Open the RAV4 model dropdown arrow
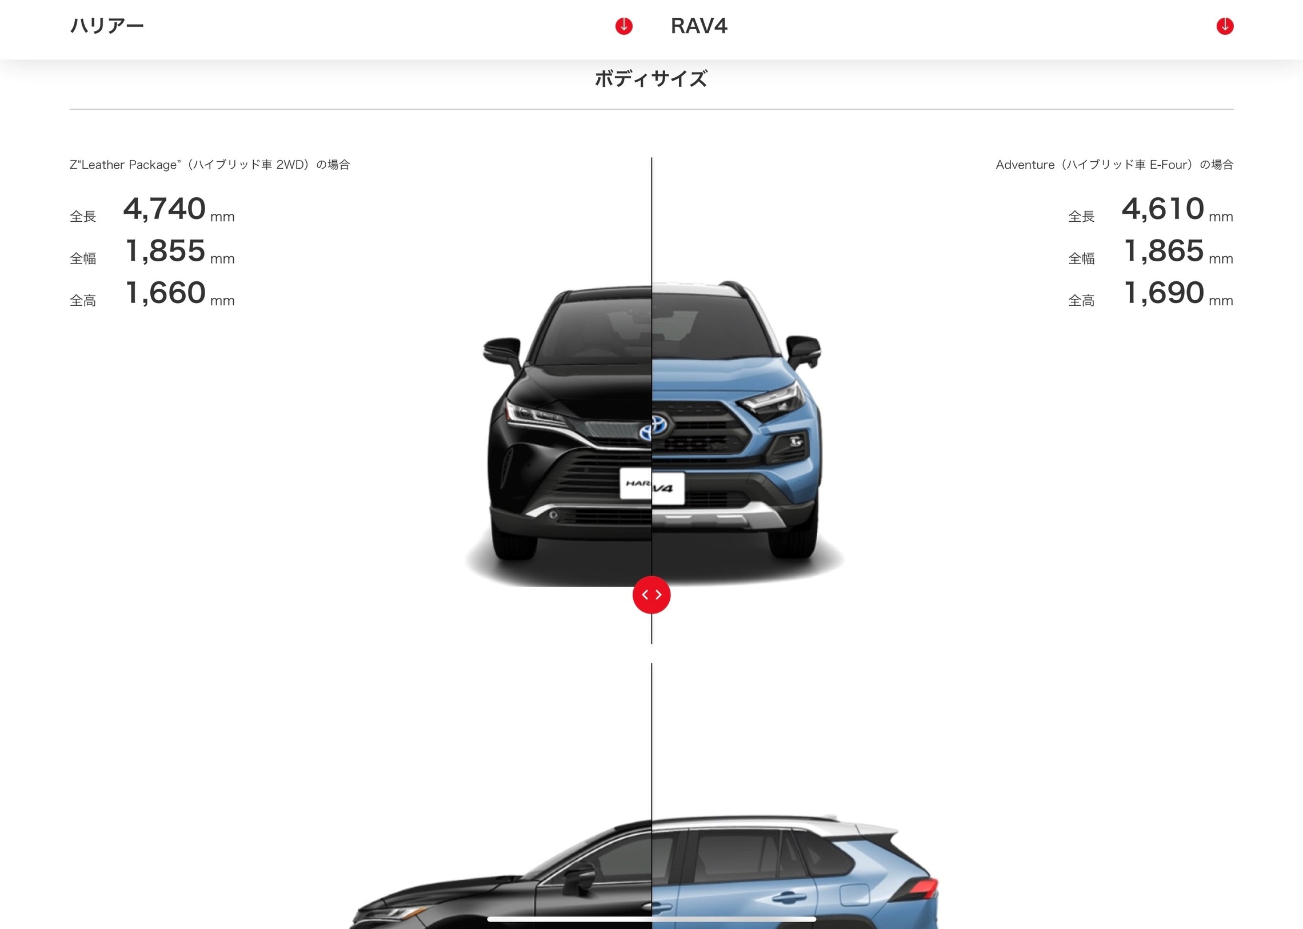1303x929 pixels. (x=1225, y=26)
